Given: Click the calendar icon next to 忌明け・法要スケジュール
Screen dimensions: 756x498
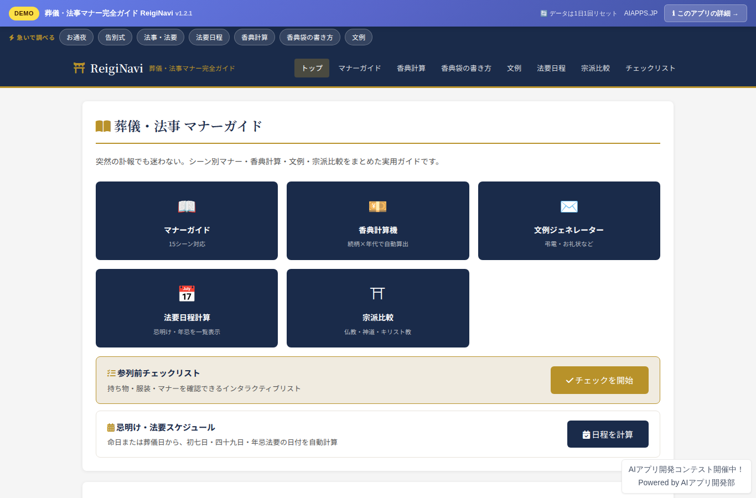Looking at the screenshot, I should 111,428.
